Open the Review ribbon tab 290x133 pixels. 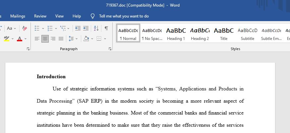(x=40, y=16)
